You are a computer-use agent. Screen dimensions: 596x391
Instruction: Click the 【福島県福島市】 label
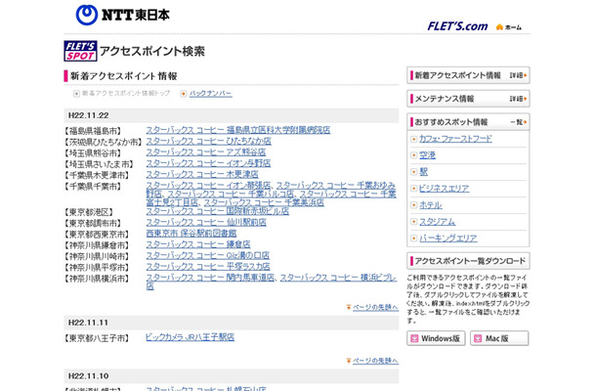(93, 131)
